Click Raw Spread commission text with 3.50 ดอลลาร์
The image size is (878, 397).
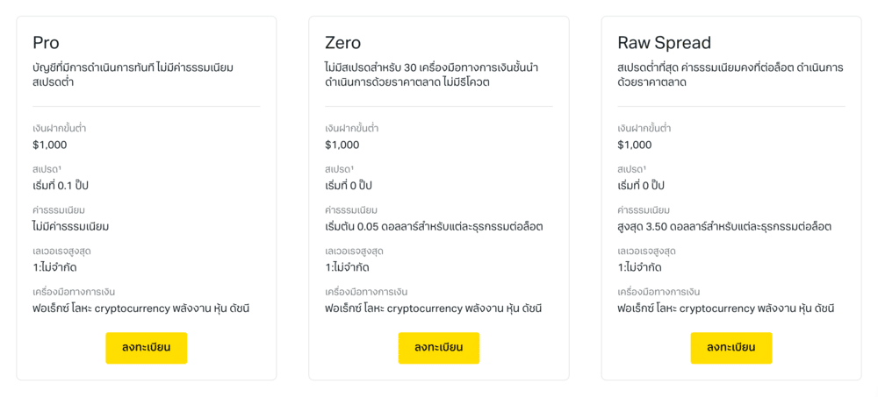coord(724,226)
